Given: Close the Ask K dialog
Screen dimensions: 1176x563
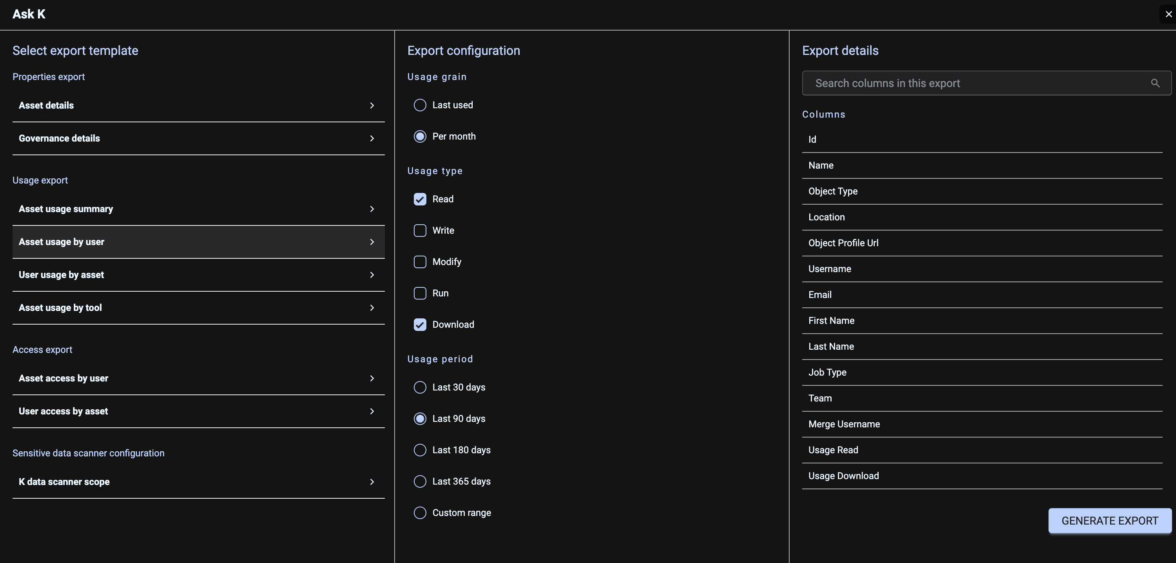Looking at the screenshot, I should click(1168, 14).
